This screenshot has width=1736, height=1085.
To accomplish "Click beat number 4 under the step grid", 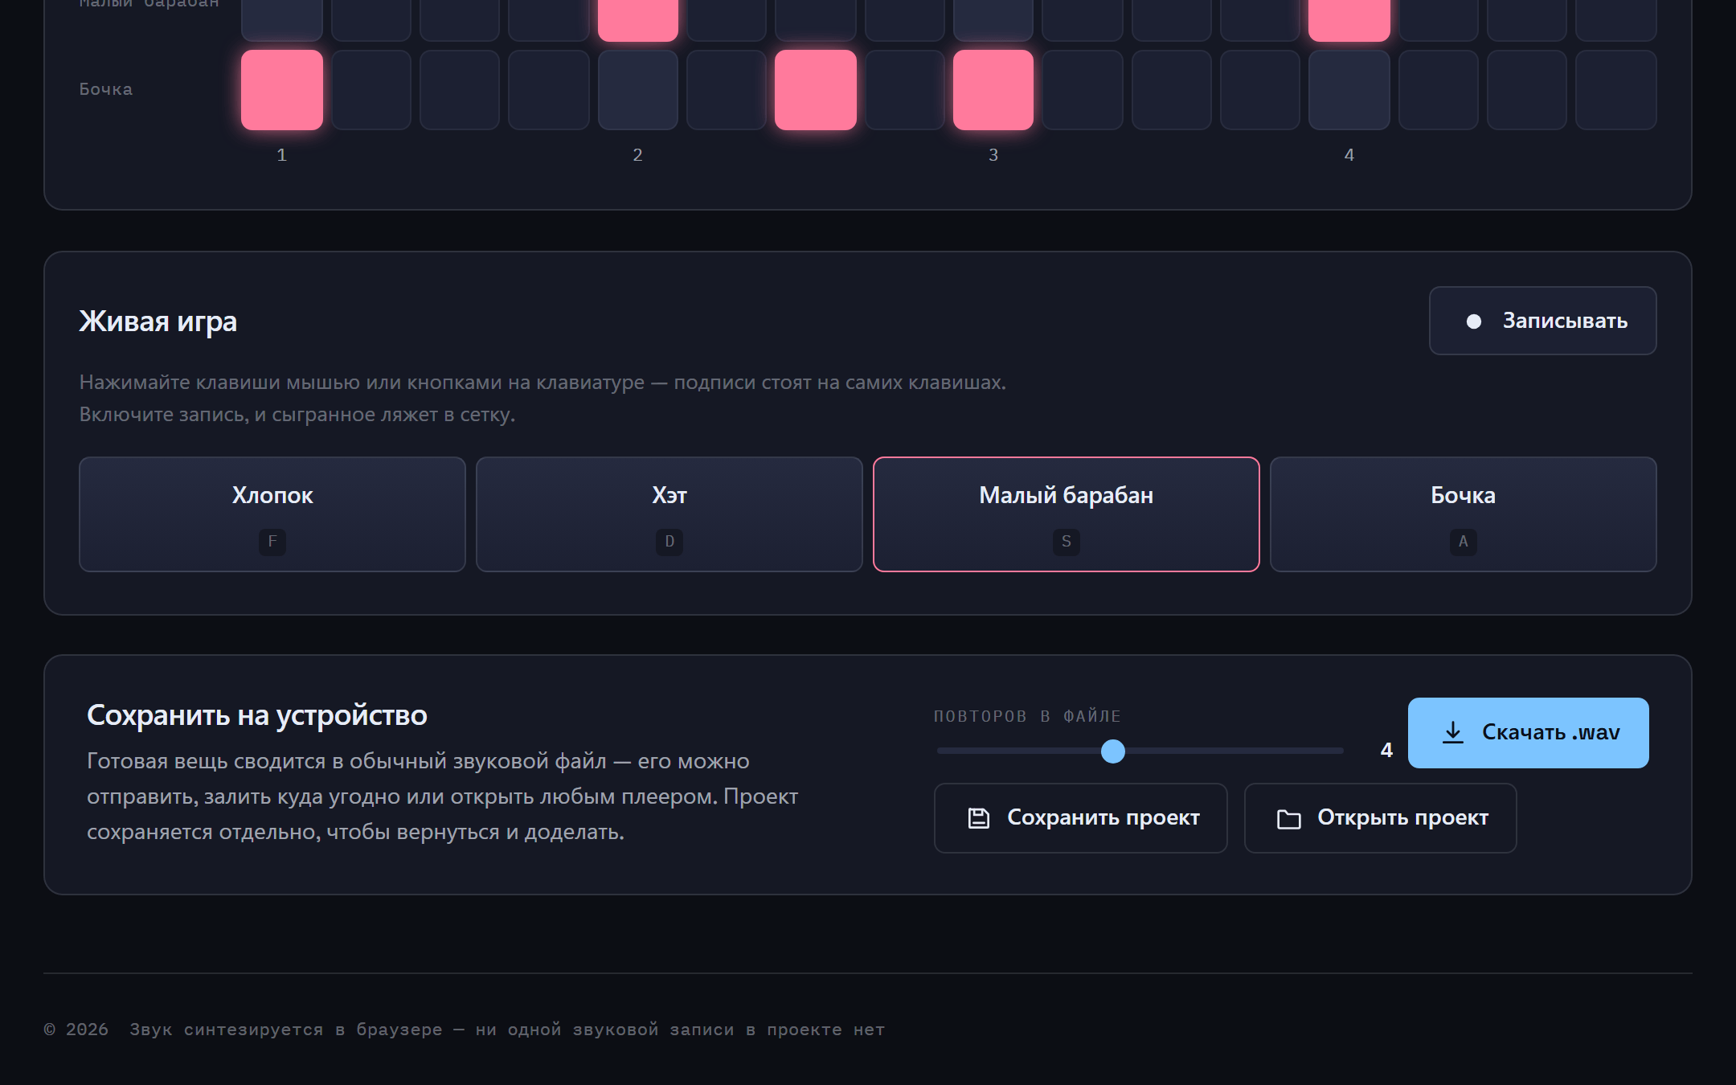I will [1349, 155].
